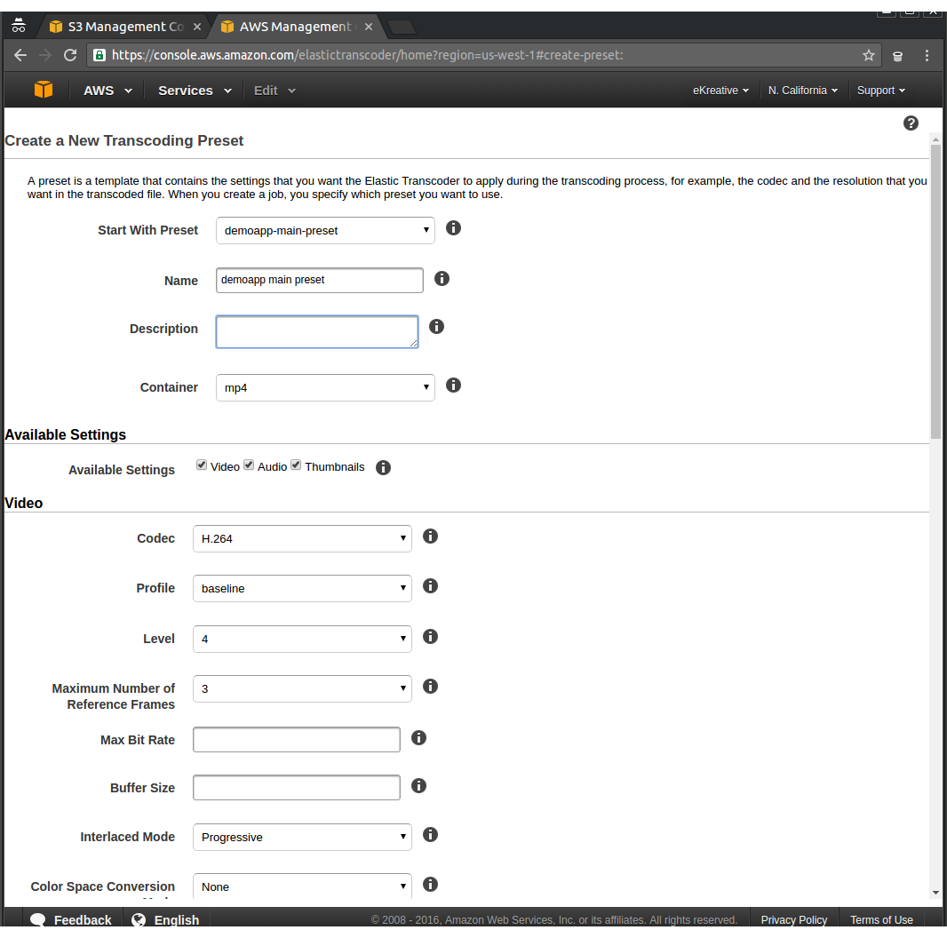Focus the Description text area

[316, 331]
